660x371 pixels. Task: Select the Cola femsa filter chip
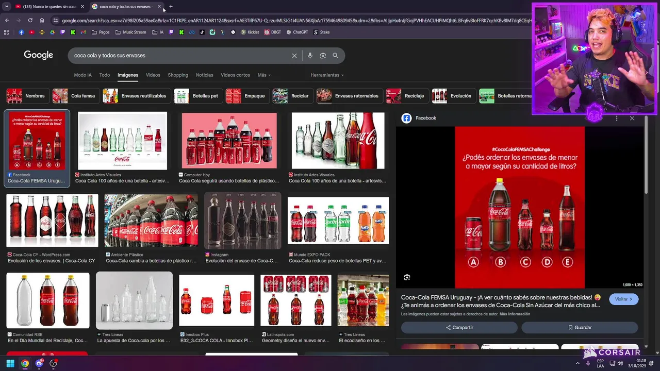(75, 96)
